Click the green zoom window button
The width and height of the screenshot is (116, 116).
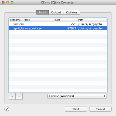(x=12, y=2)
